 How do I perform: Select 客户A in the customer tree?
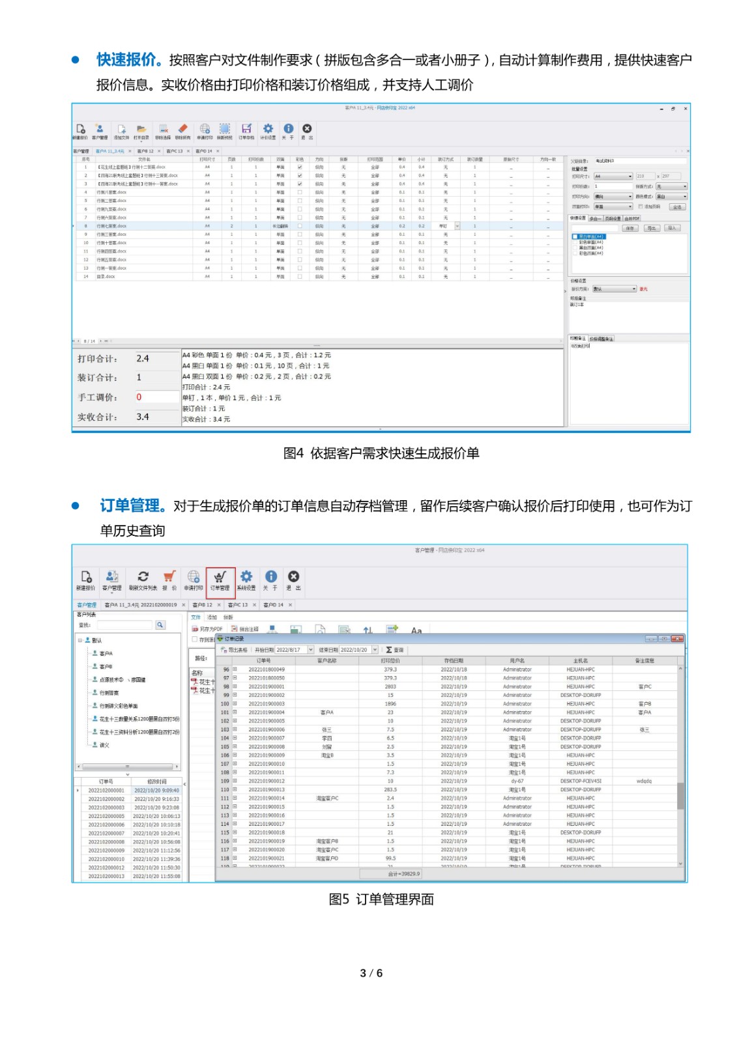[106, 653]
